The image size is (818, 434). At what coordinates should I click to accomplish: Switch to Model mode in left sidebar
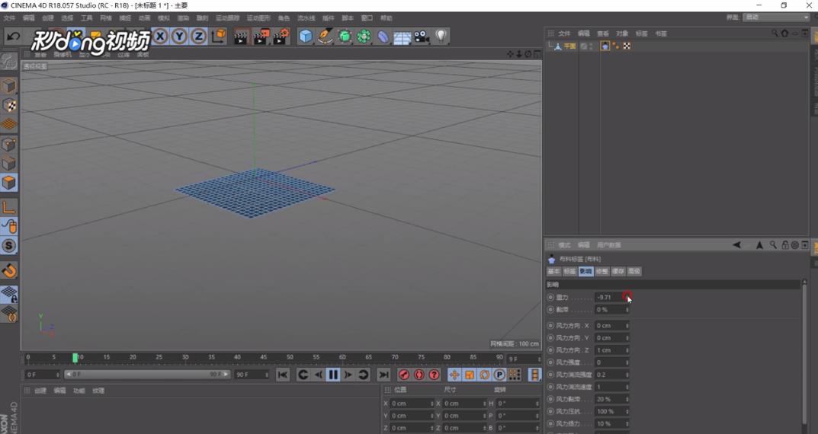pyautogui.click(x=9, y=86)
